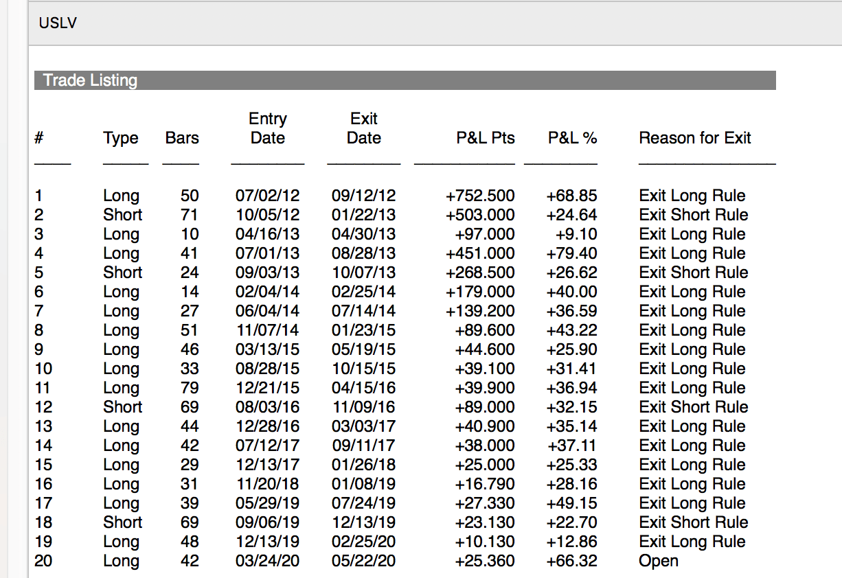Image resolution: width=842 pixels, height=578 pixels.
Task: Select P&L value +25.360
Action: click(485, 561)
